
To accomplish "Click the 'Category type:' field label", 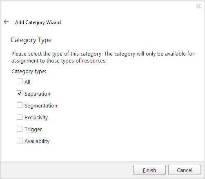I will coord(29,72).
